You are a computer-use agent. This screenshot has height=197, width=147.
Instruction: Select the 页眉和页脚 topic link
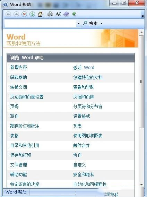click(x=84, y=97)
